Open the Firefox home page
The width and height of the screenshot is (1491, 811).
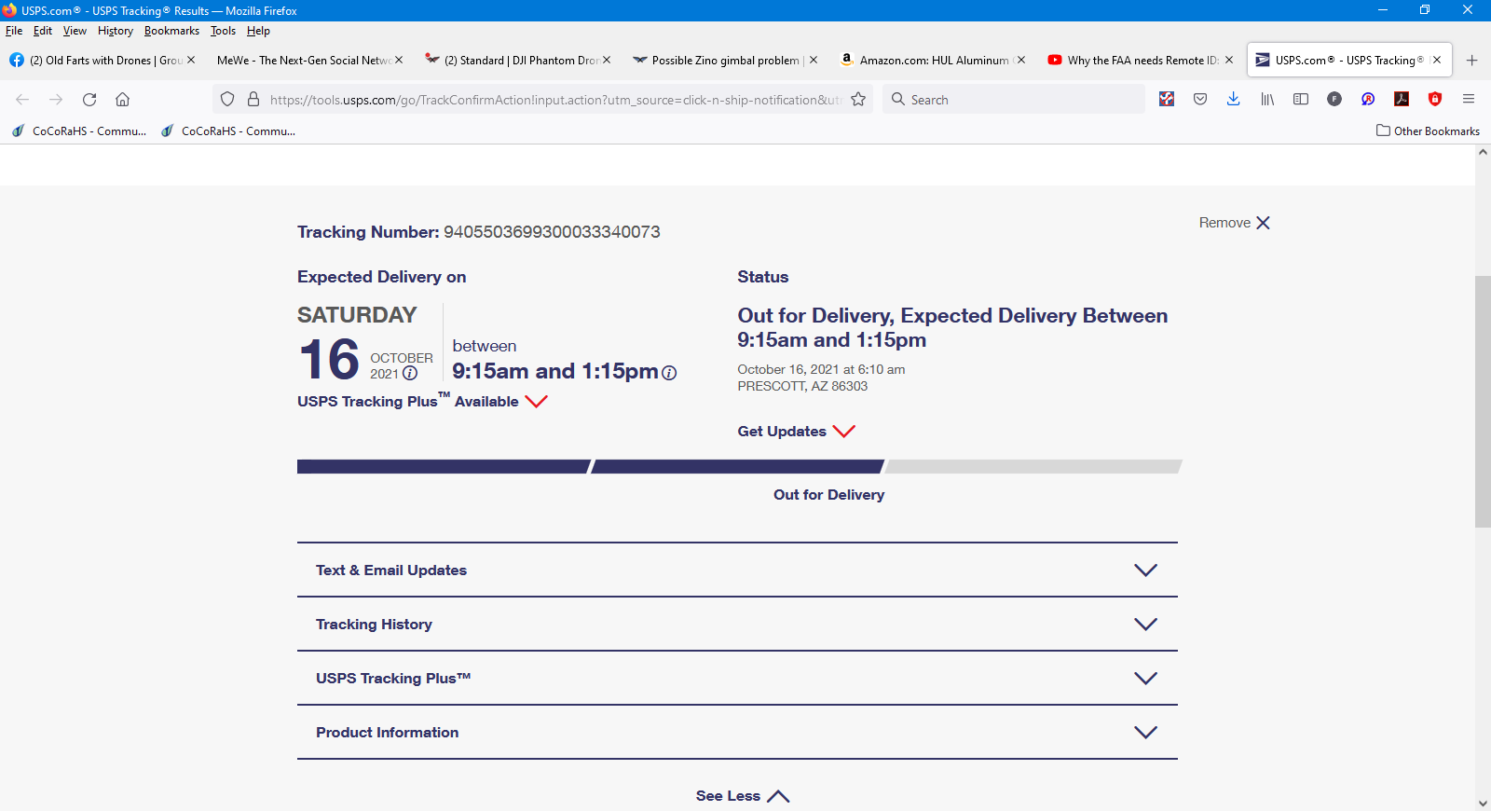tap(122, 100)
